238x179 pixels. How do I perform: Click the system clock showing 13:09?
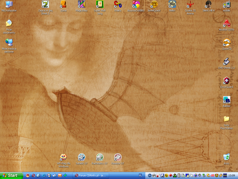coord(232,176)
